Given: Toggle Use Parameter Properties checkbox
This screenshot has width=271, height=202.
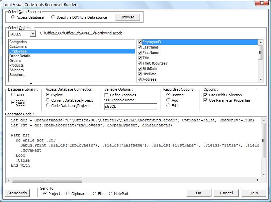Looking at the screenshot, I should (206, 100).
